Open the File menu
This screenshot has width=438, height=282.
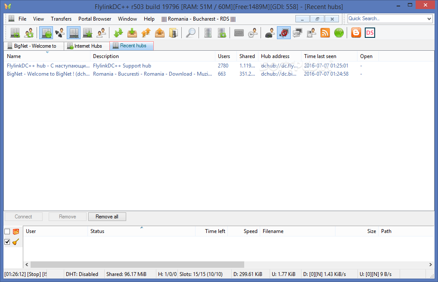point(22,19)
